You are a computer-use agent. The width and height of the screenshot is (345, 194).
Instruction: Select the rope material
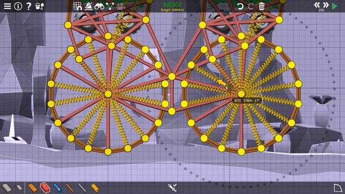coord(70,188)
